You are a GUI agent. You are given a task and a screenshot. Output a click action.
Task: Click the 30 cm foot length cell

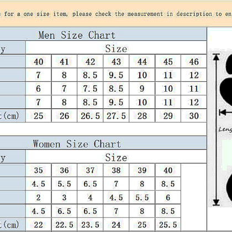click(x=194, y=116)
